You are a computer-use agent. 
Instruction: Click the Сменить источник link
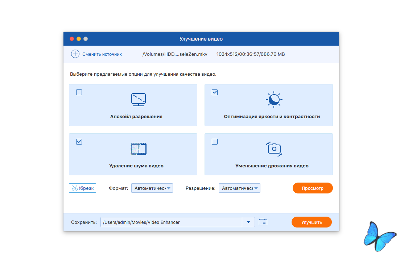102,54
